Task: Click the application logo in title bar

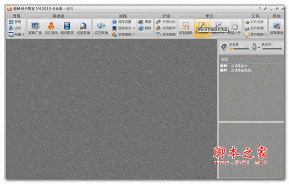Action: point(9,9)
